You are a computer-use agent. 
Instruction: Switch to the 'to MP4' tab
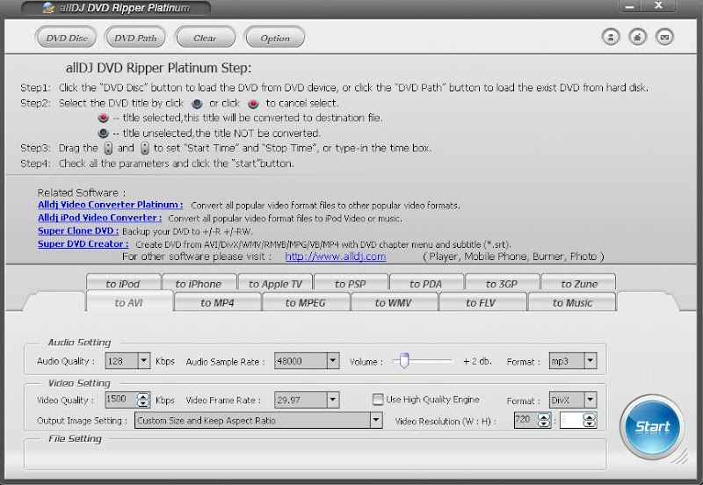coord(217,301)
